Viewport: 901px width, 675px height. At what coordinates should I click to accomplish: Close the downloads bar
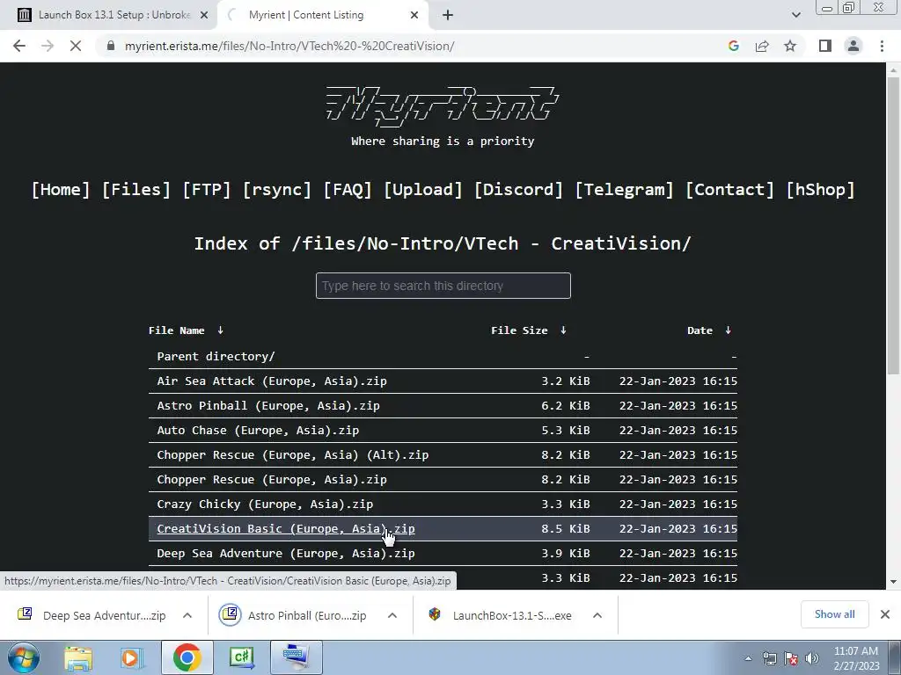point(885,614)
